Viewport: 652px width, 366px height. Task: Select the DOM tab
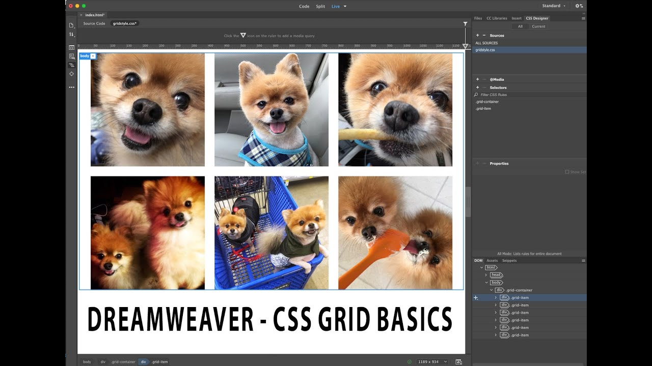(x=478, y=261)
